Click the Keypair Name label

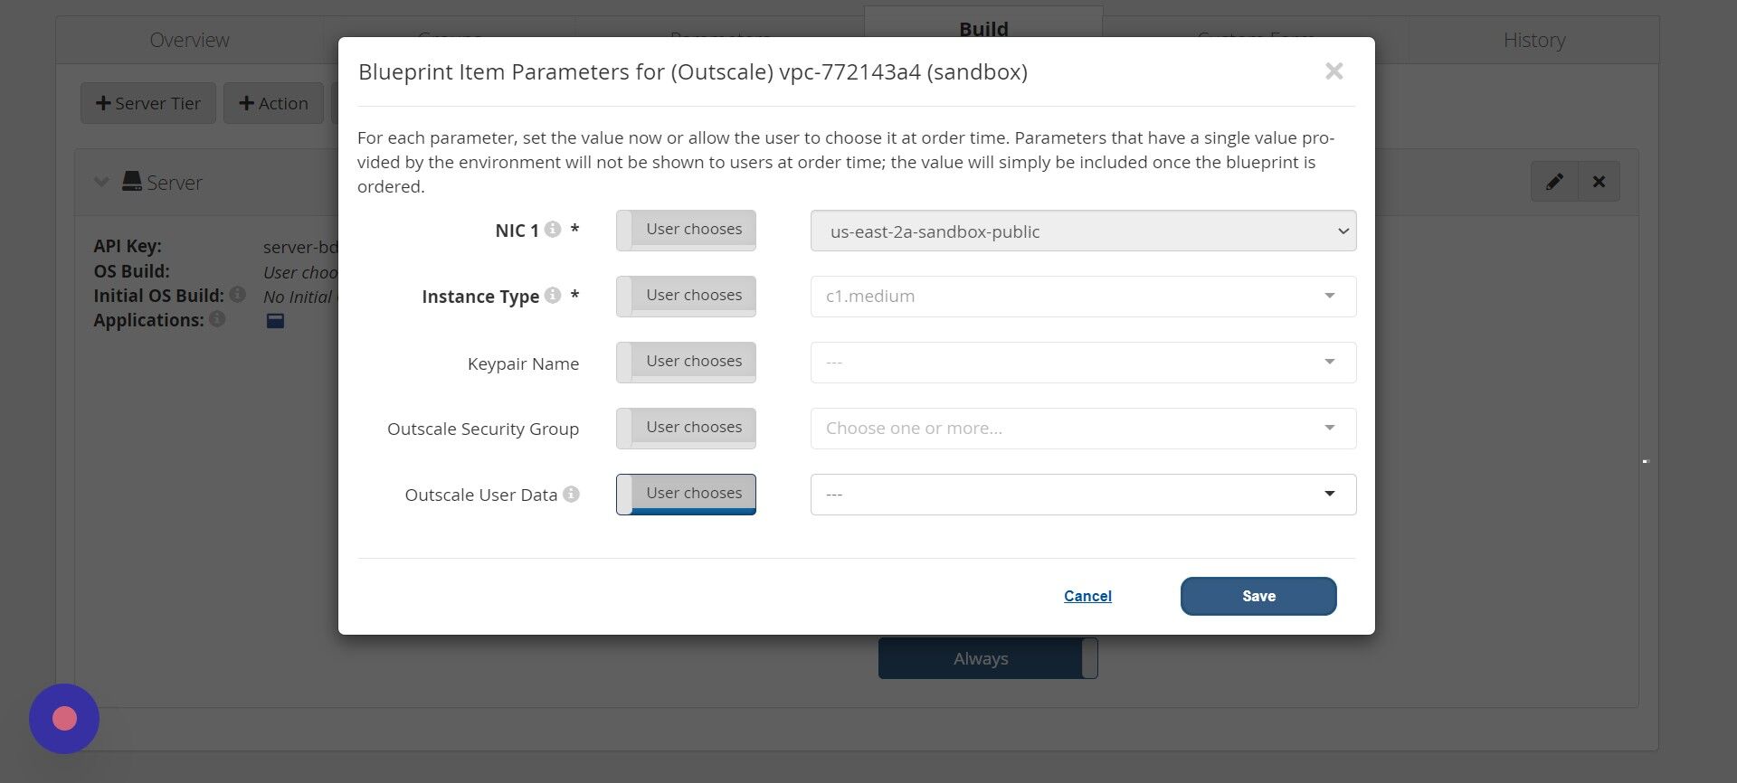pos(523,363)
